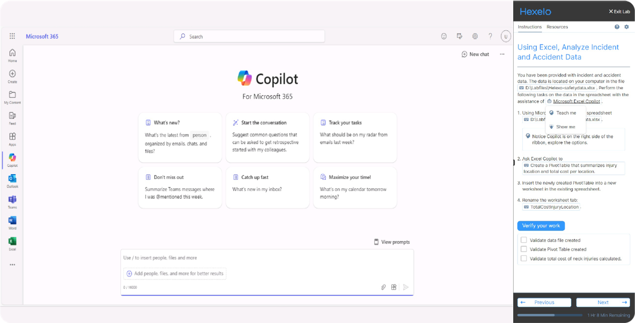Click the Create plus icon in sidebar
The height and width of the screenshot is (323, 635).
[x=12, y=74]
